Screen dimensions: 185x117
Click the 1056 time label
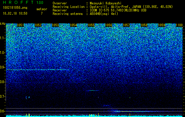(x=109, y=25)
